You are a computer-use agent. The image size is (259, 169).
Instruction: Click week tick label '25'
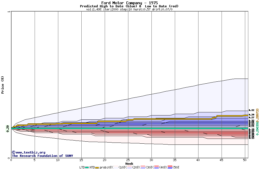point(128,160)
